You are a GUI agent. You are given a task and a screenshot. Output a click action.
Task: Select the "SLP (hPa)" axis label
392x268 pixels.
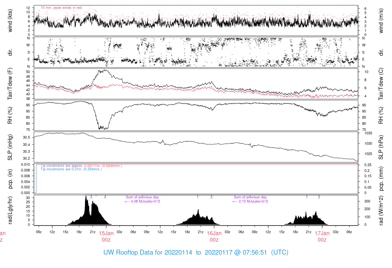(381, 147)
